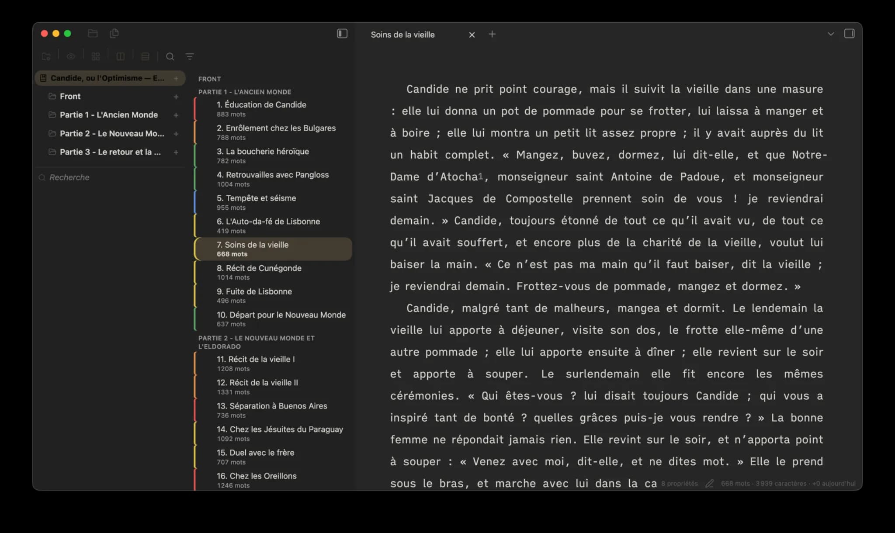The height and width of the screenshot is (533, 895).
Task: Select chapter 5. Tempête et séisme
Action: [x=273, y=202]
